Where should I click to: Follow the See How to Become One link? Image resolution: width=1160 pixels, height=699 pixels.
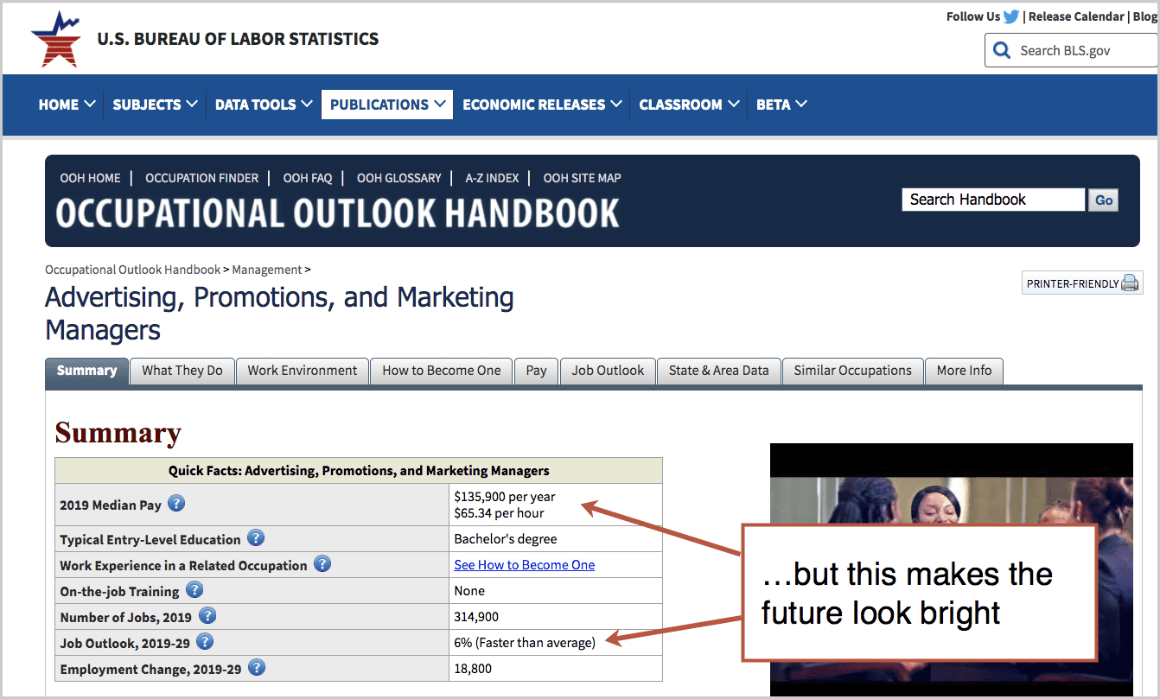point(525,564)
